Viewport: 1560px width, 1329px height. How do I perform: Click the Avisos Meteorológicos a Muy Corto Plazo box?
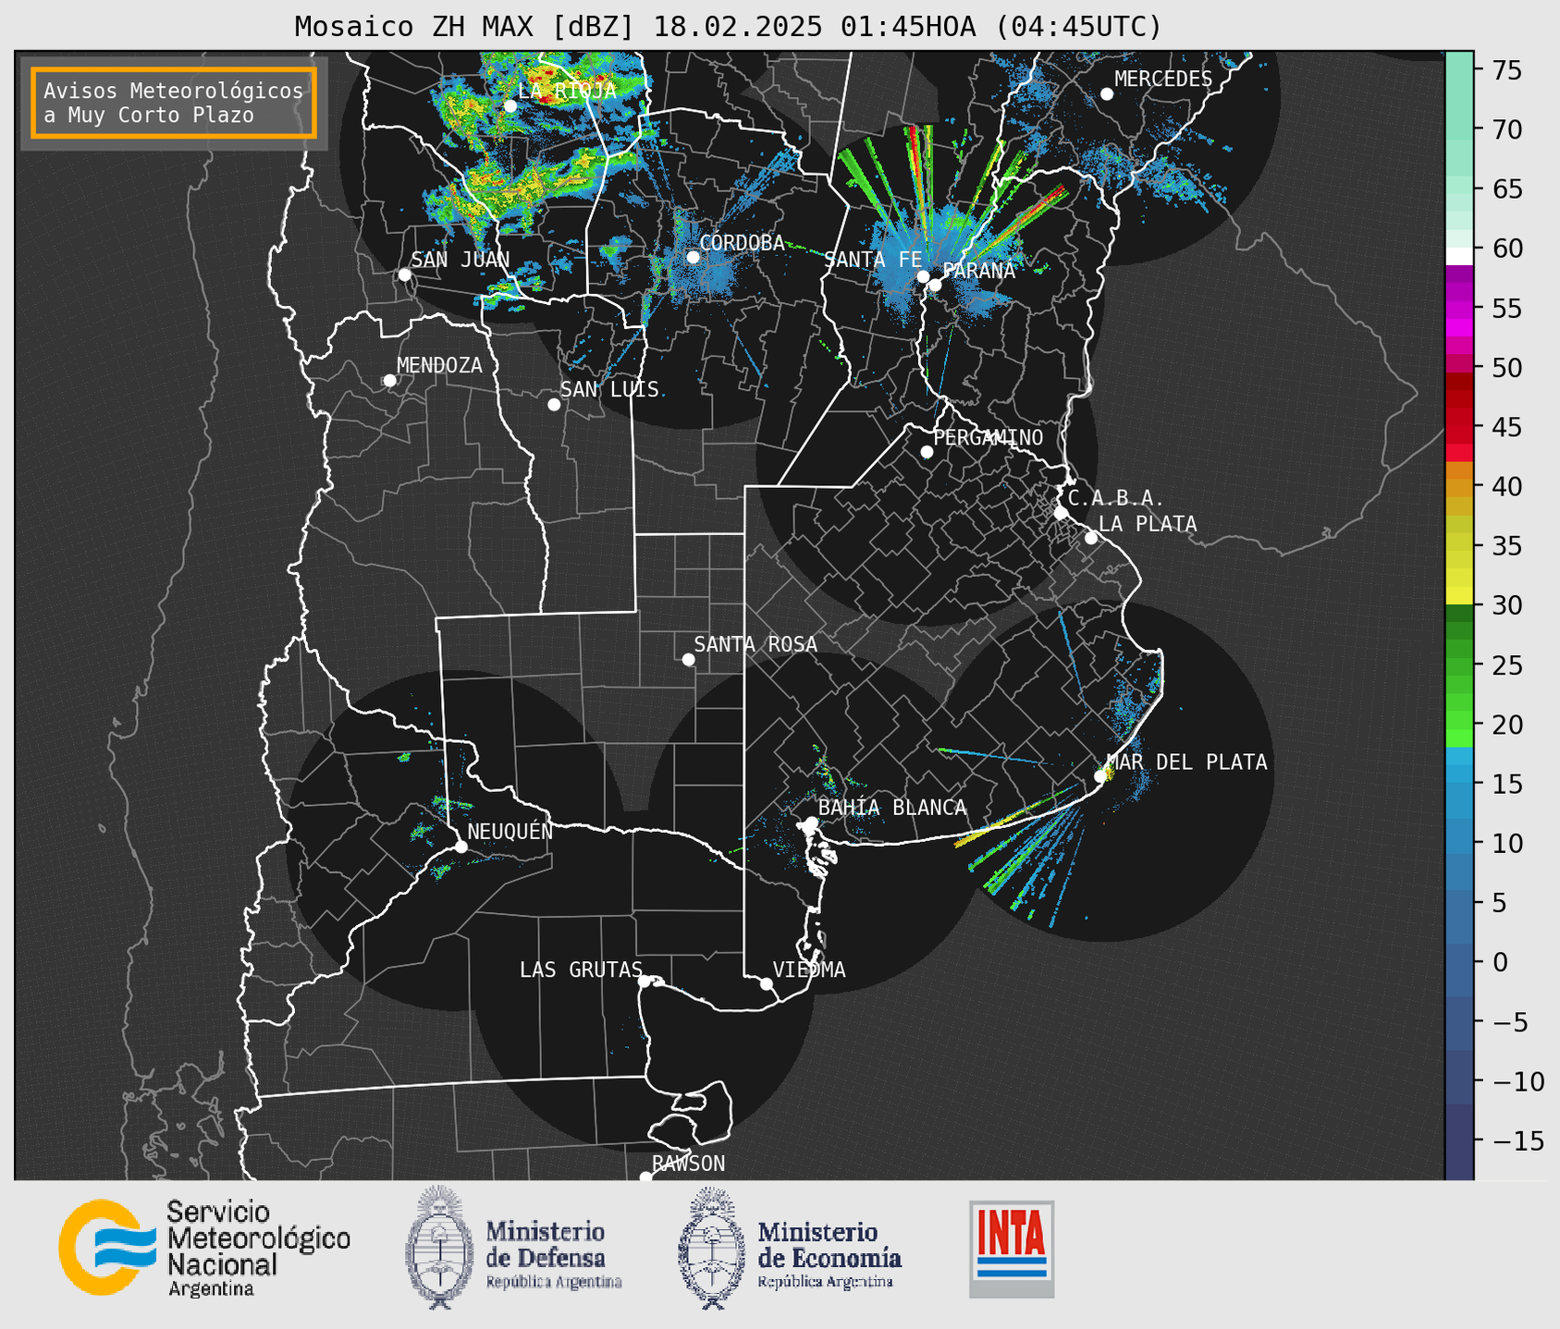click(174, 103)
